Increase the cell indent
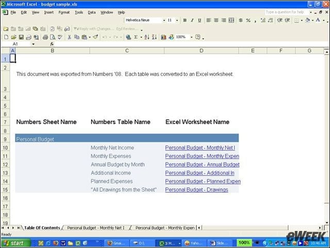 tap(287, 20)
